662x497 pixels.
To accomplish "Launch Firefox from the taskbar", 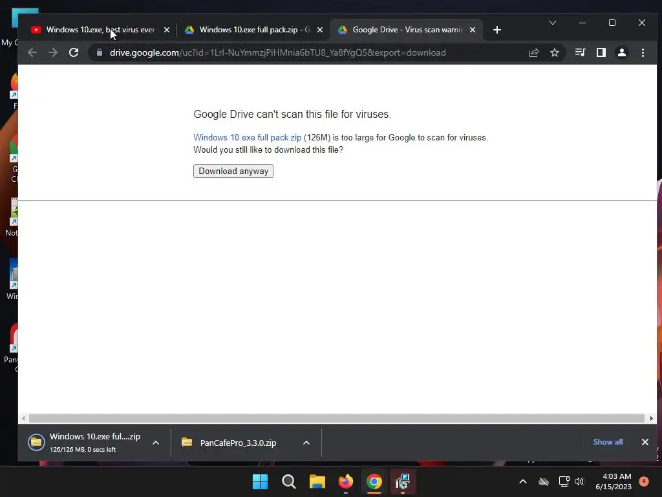I will pos(346,481).
